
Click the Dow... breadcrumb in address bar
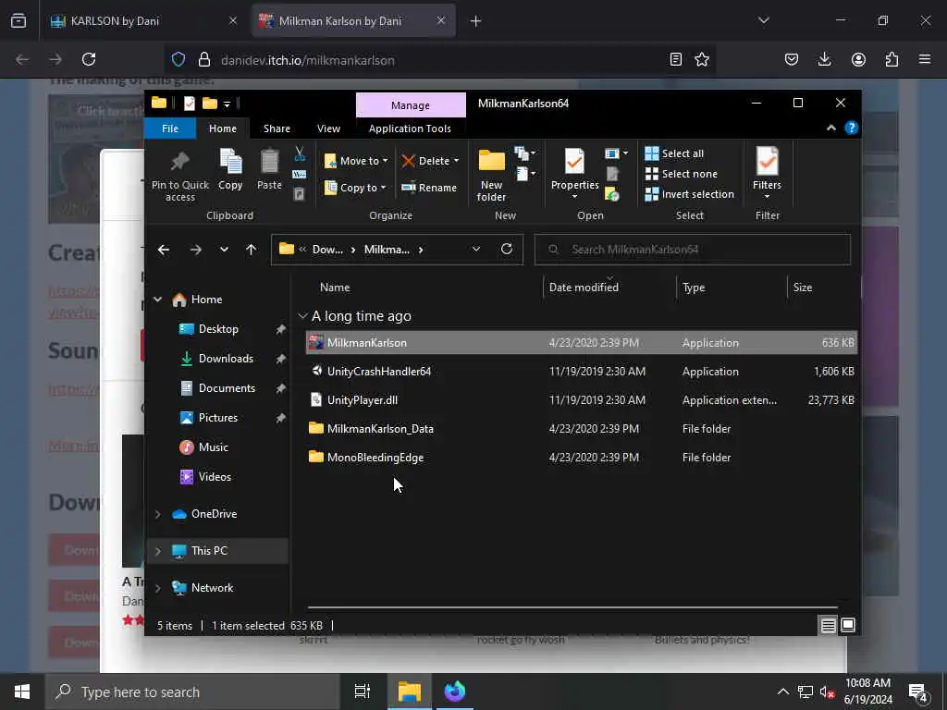click(327, 250)
